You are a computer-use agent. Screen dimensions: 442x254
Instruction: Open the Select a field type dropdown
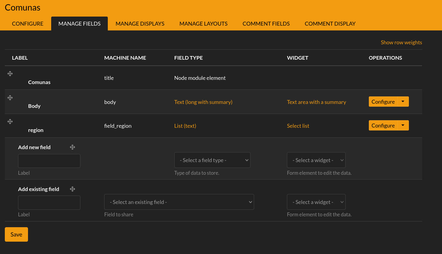click(x=212, y=160)
